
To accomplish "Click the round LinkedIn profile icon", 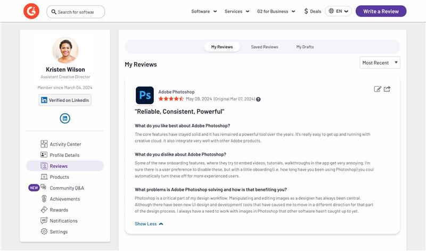I will click(x=65, y=118).
